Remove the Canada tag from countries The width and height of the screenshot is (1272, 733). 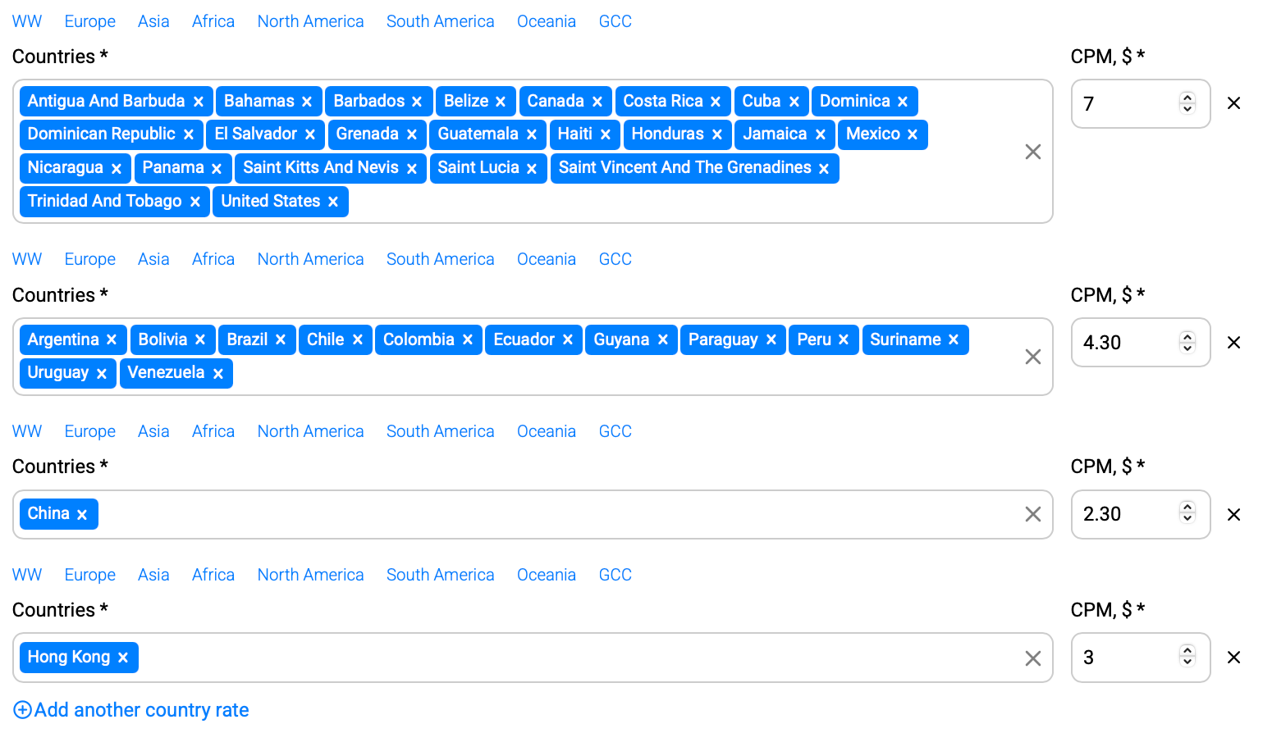[597, 102]
